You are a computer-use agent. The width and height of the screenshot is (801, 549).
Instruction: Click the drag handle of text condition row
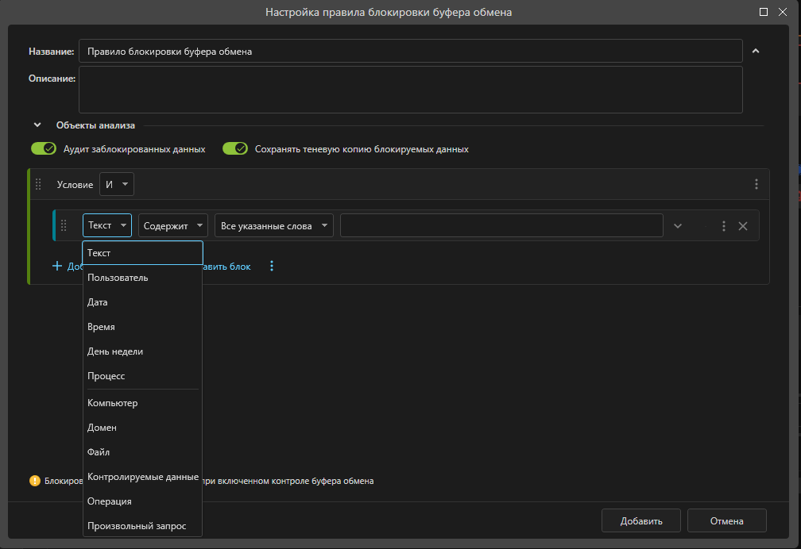pos(64,226)
